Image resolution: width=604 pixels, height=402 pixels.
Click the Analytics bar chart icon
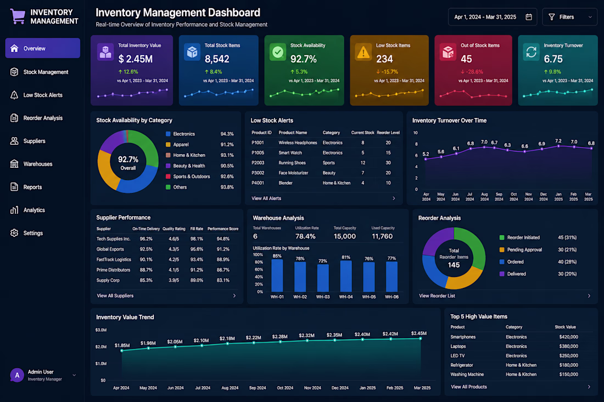tap(14, 210)
